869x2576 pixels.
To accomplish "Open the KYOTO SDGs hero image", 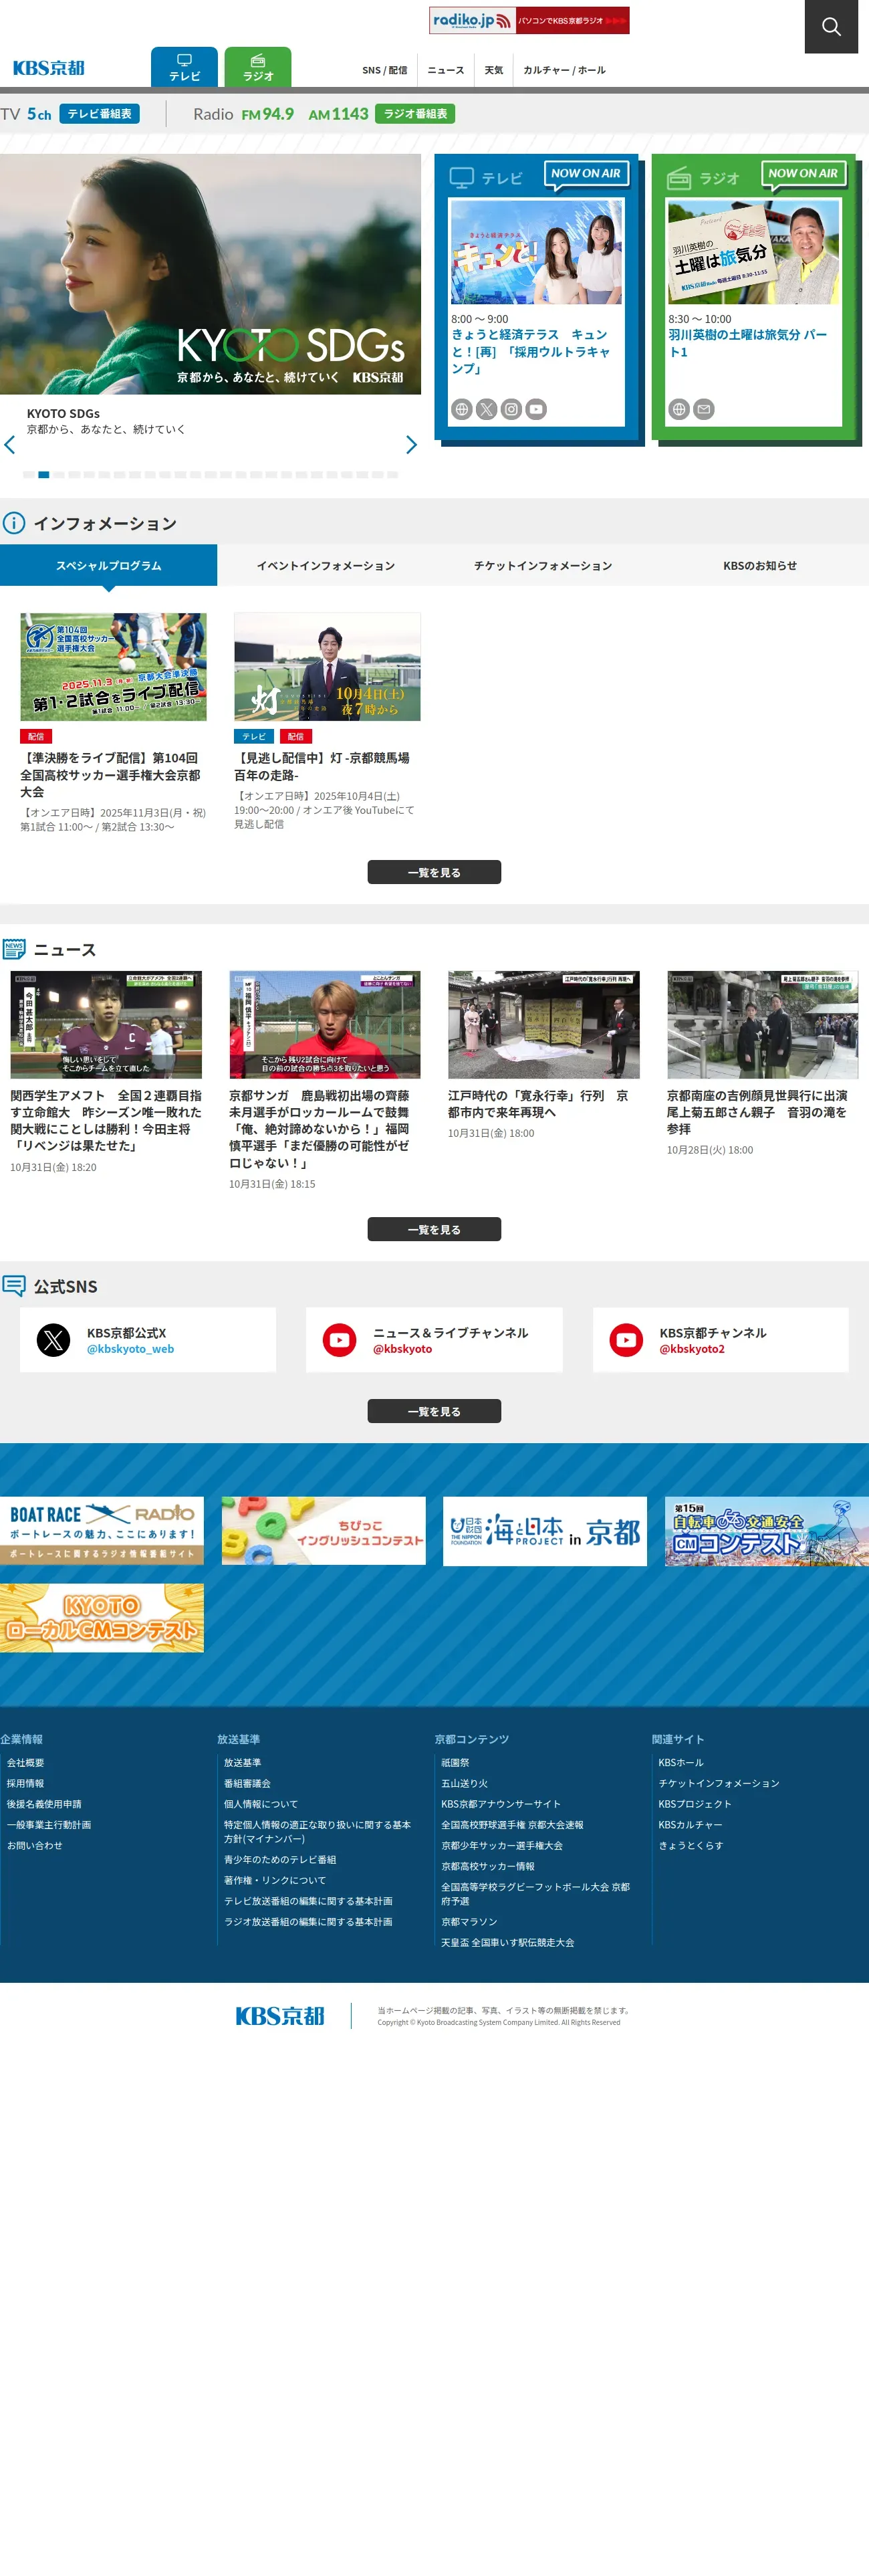I will tap(210, 274).
